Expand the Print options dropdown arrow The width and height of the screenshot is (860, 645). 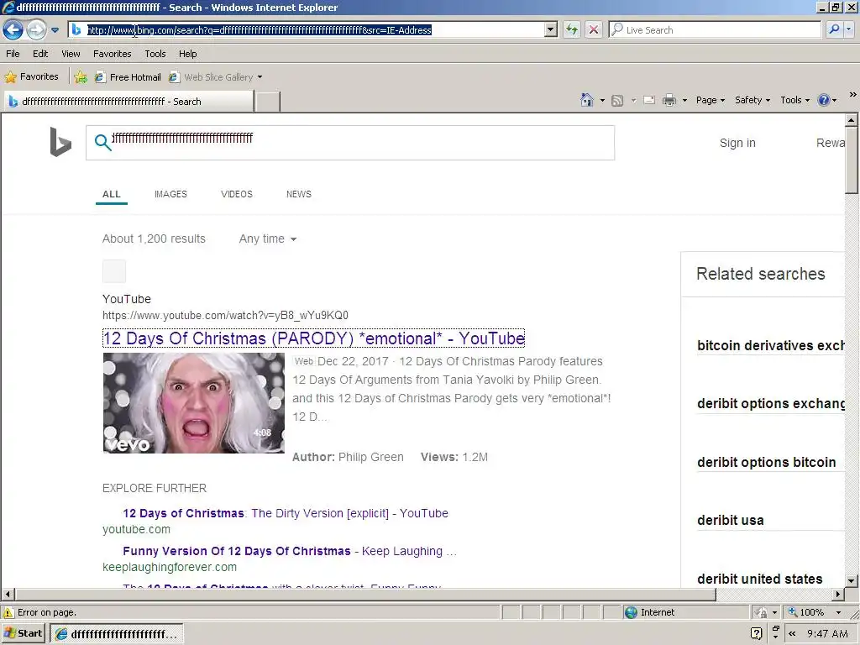(x=684, y=101)
